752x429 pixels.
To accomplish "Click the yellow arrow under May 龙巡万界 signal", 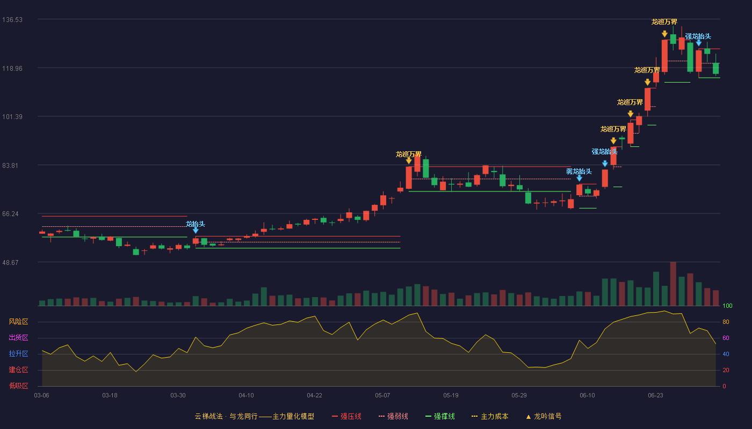I will tap(409, 160).
